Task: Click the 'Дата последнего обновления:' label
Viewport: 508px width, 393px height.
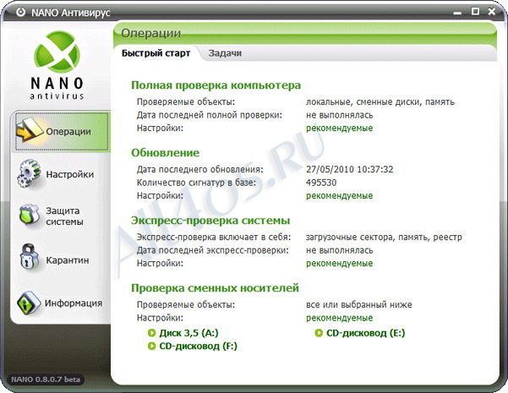Action: pos(199,169)
